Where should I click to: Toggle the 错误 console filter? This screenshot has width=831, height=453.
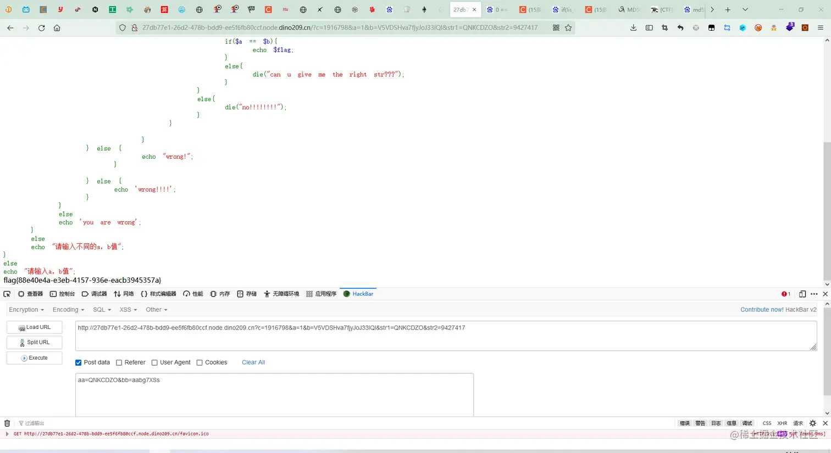pos(684,423)
